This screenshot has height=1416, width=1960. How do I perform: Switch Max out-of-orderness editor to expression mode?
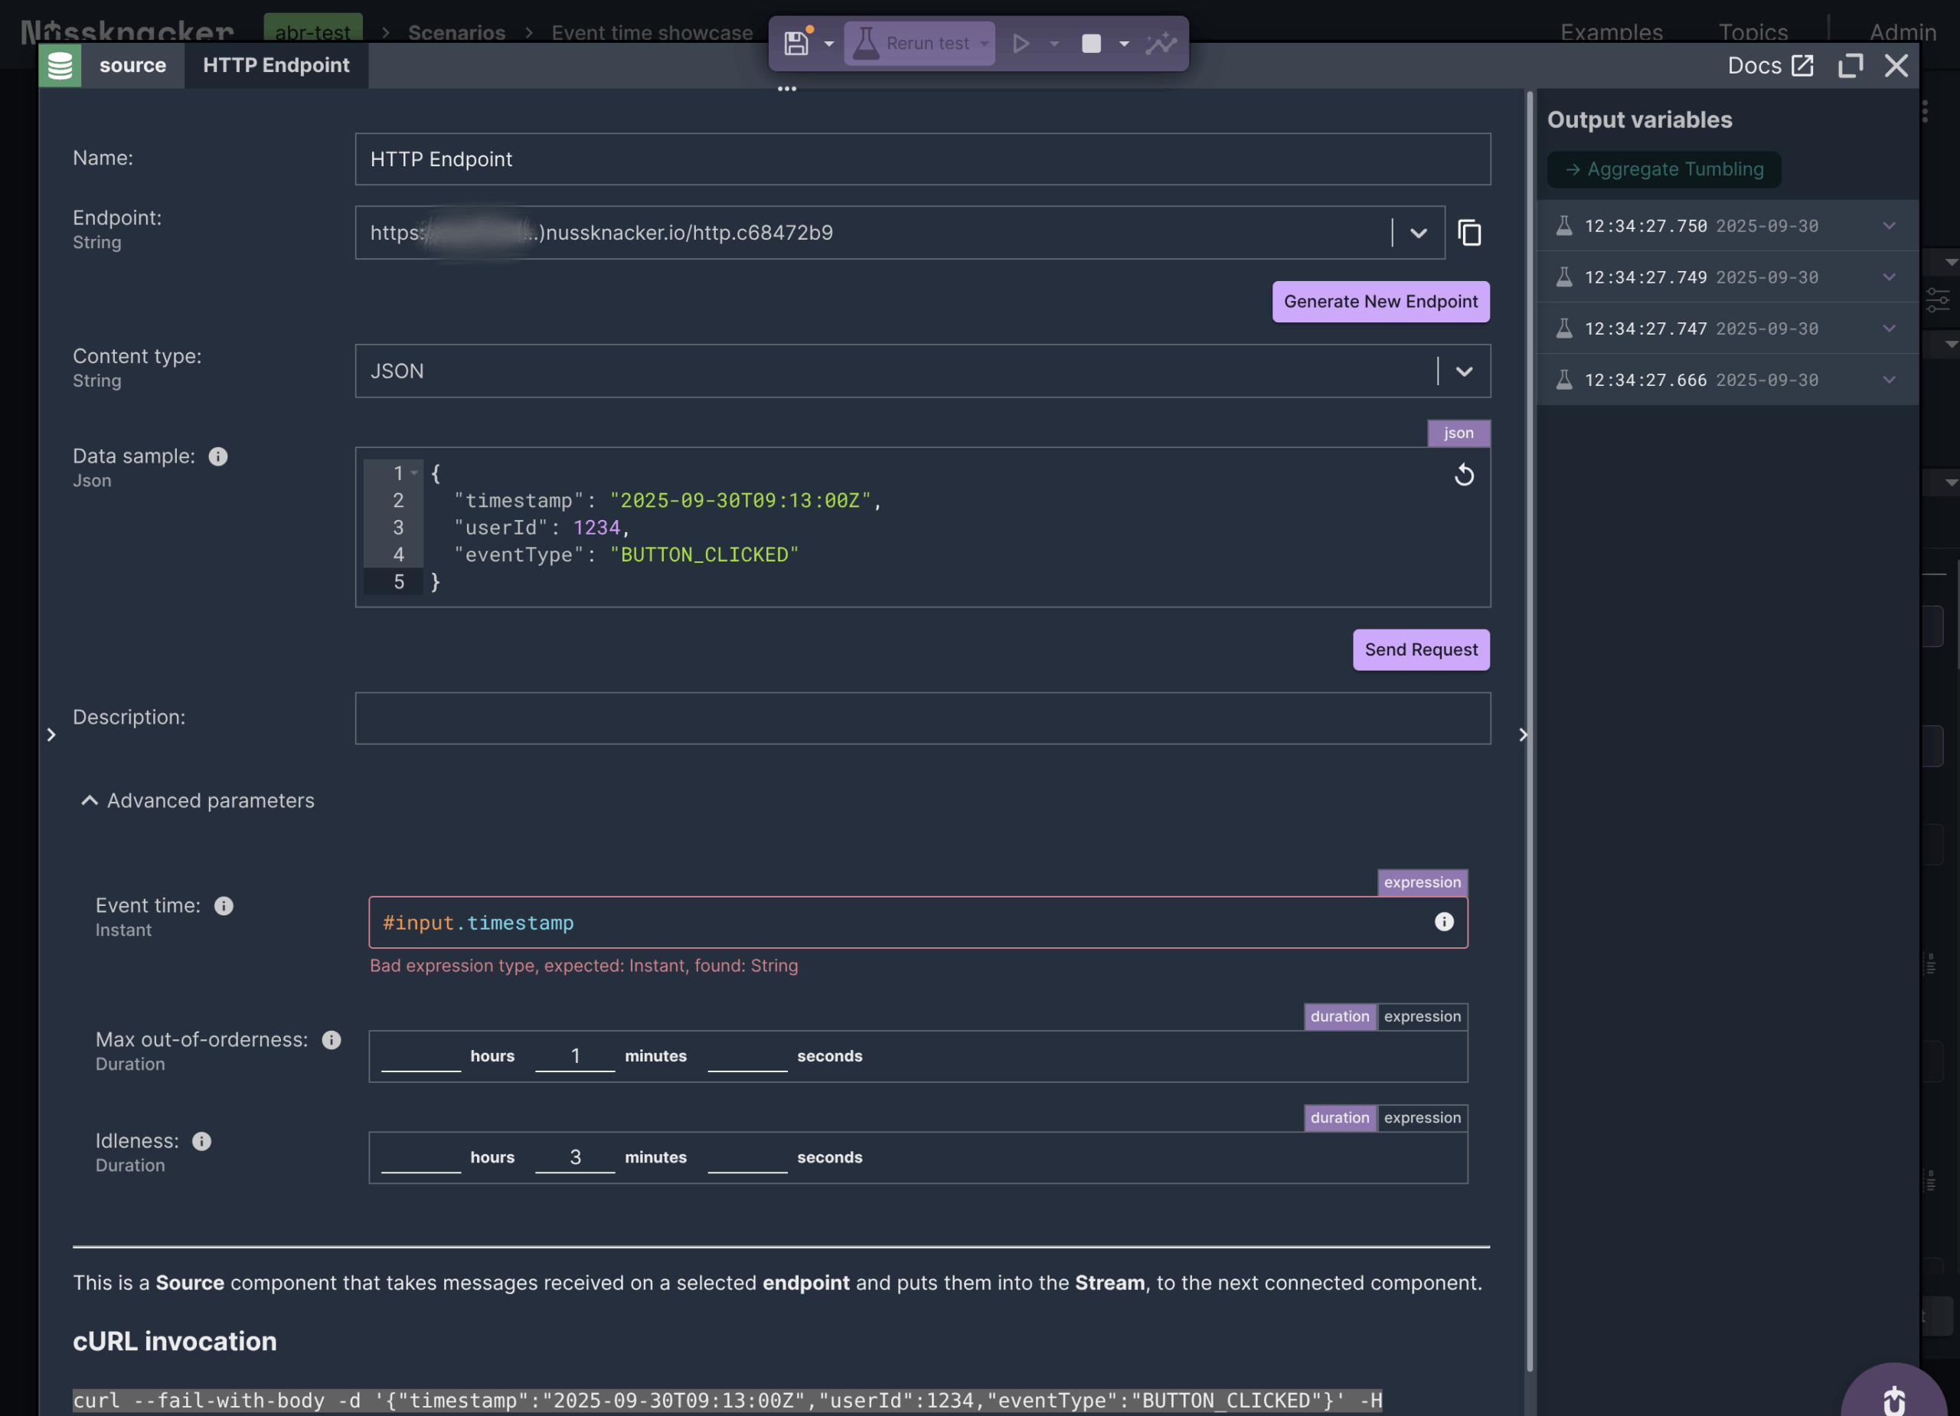[1422, 1015]
